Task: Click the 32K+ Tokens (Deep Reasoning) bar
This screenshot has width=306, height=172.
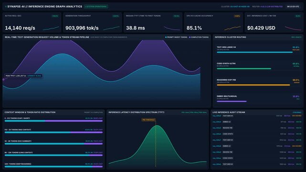Action: (x=53, y=167)
